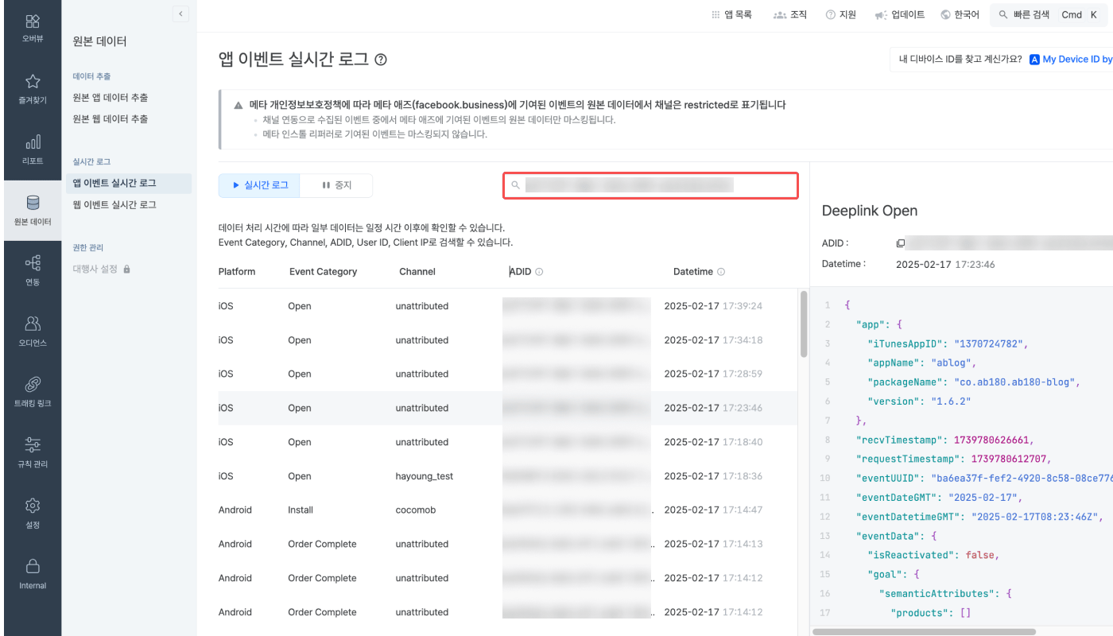Select the iOS Open row at 17:28:59

pyautogui.click(x=507, y=374)
